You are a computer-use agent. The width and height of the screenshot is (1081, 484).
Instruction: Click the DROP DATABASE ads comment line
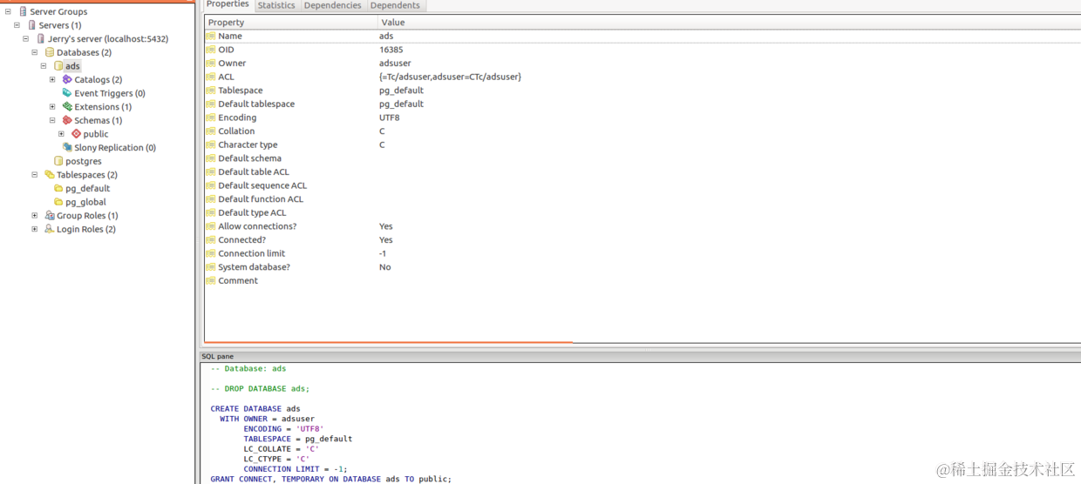point(260,389)
